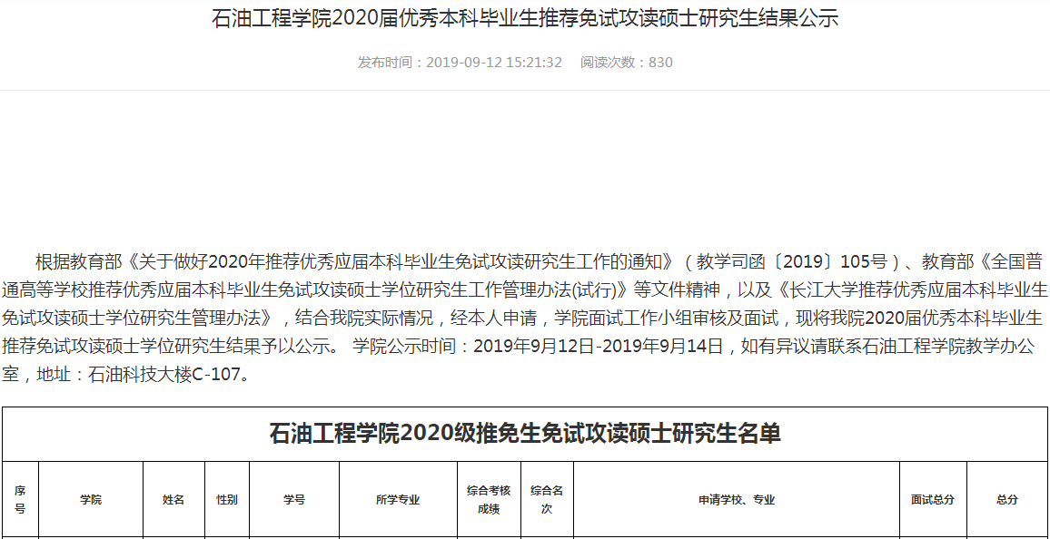The width and height of the screenshot is (1050, 539).
Task: Select the 综合名次 column header
Action: pos(547,499)
